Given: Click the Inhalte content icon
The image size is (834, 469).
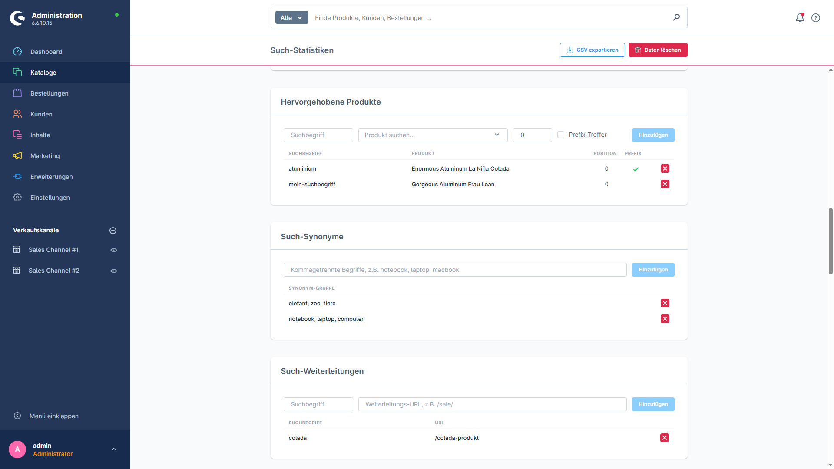Looking at the screenshot, I should (x=17, y=135).
